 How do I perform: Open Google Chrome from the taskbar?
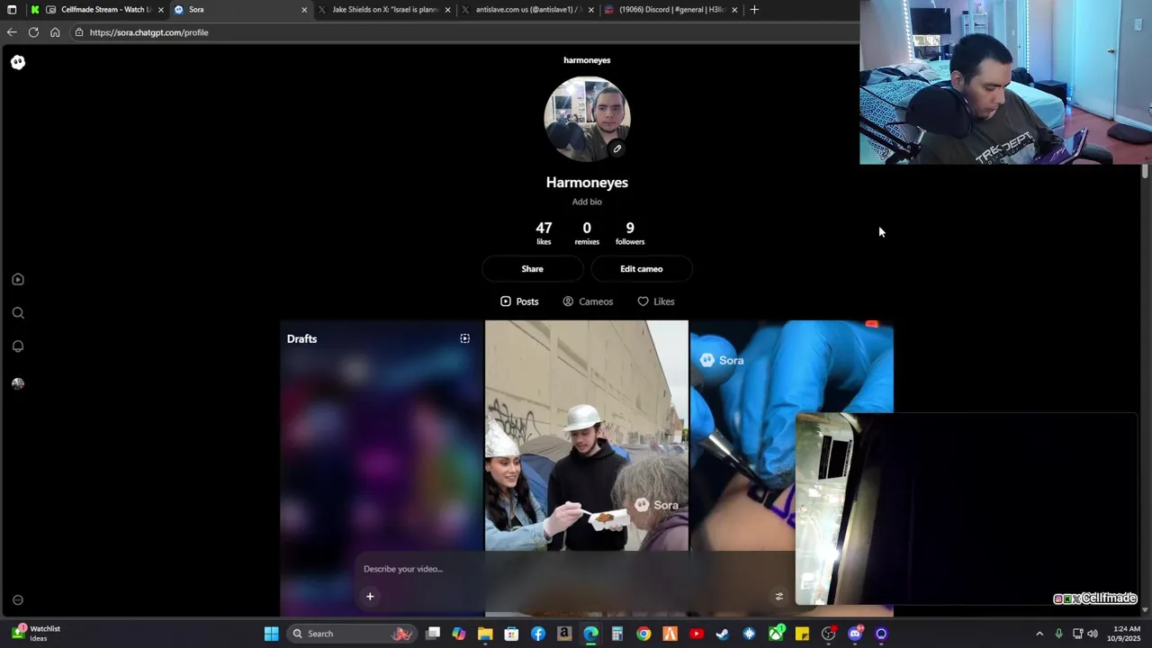[643, 634]
